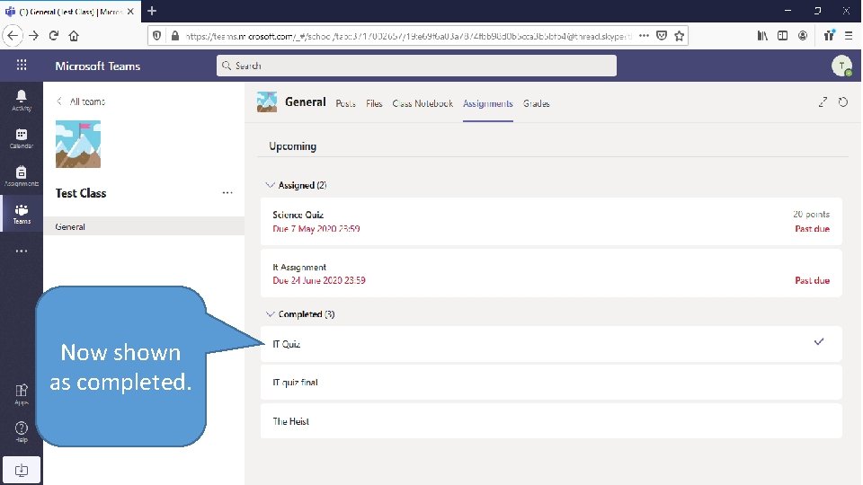Go back to All teams

81,101
